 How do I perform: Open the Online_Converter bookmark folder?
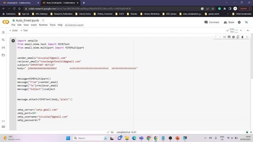103,14
